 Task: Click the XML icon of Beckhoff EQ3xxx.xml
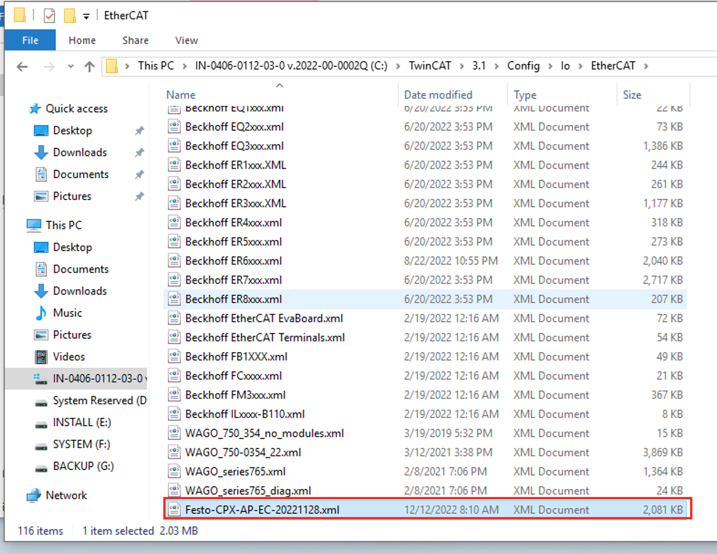click(x=174, y=146)
